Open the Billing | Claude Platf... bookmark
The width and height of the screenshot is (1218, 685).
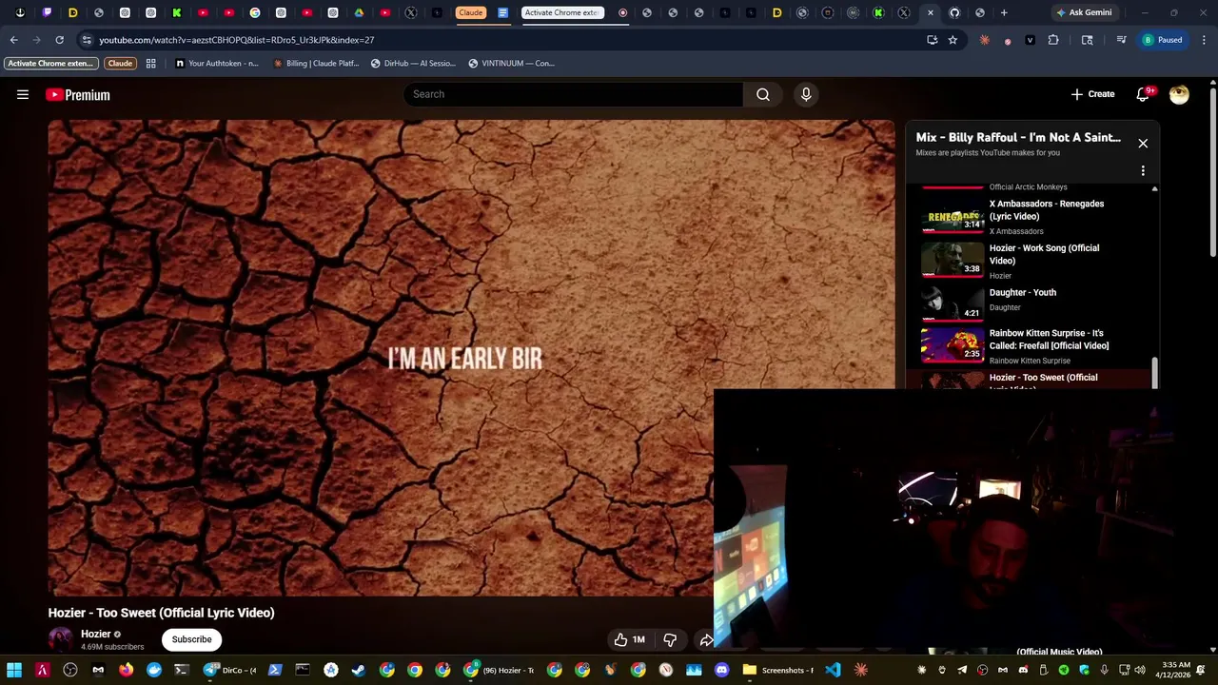[x=316, y=63]
